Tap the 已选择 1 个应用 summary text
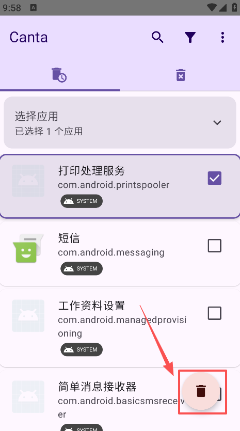This screenshot has width=240, height=431. point(49,131)
